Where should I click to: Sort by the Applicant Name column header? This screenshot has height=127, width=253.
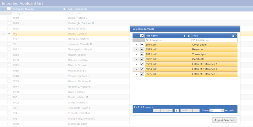77,9
